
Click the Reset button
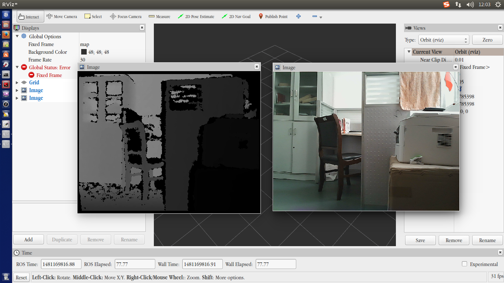click(x=21, y=277)
